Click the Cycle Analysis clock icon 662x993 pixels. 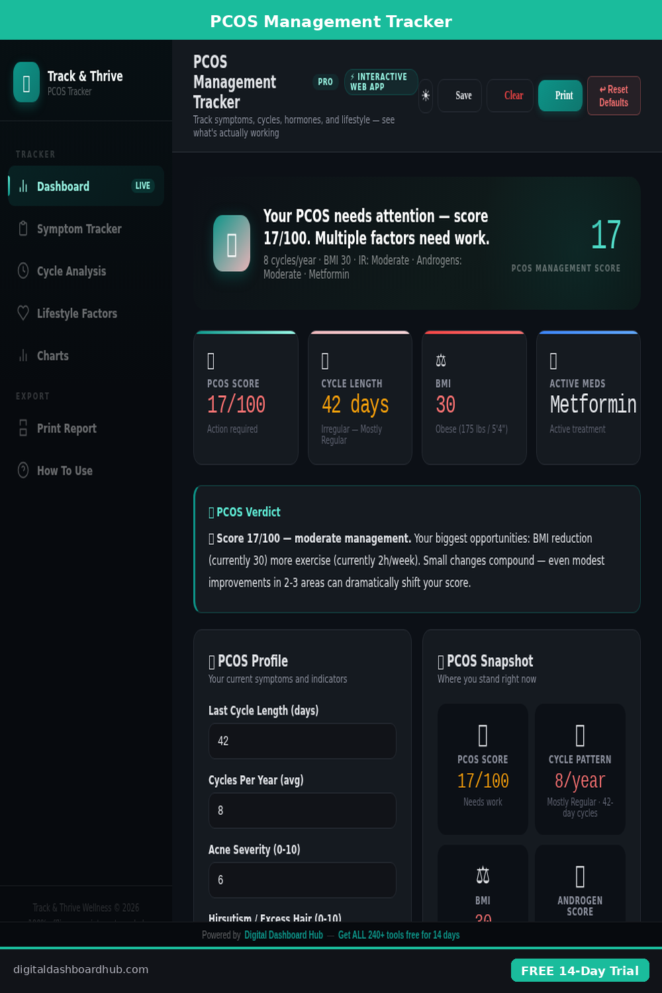(x=23, y=271)
